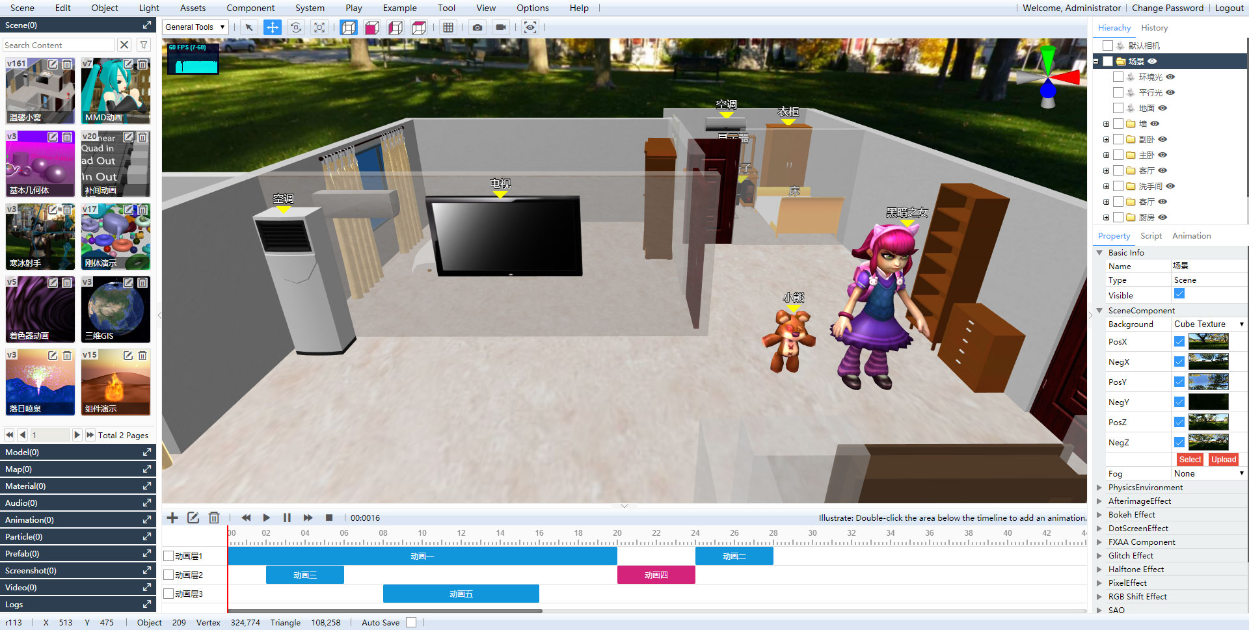Check the 动画层1 layer checkbox
Screen dimensions: 1249x630
tap(168, 556)
